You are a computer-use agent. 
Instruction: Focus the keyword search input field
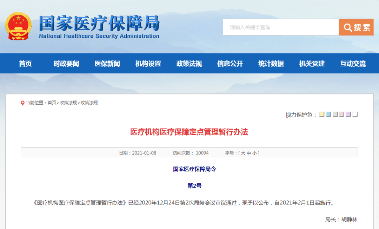point(281,27)
